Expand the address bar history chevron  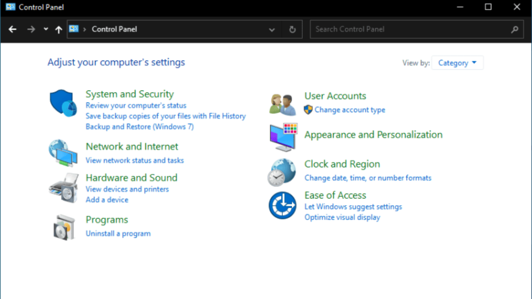(x=272, y=29)
